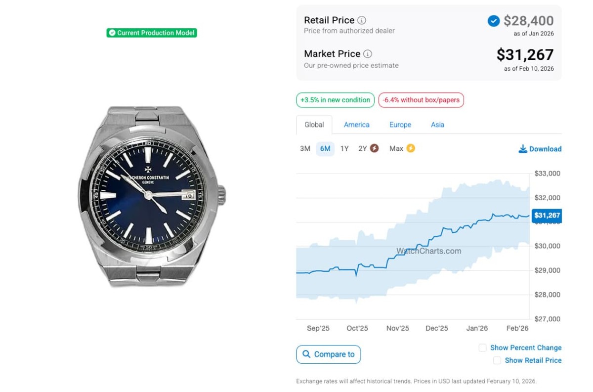Open the Asia region tab
The image size is (593, 392).
[437, 125]
